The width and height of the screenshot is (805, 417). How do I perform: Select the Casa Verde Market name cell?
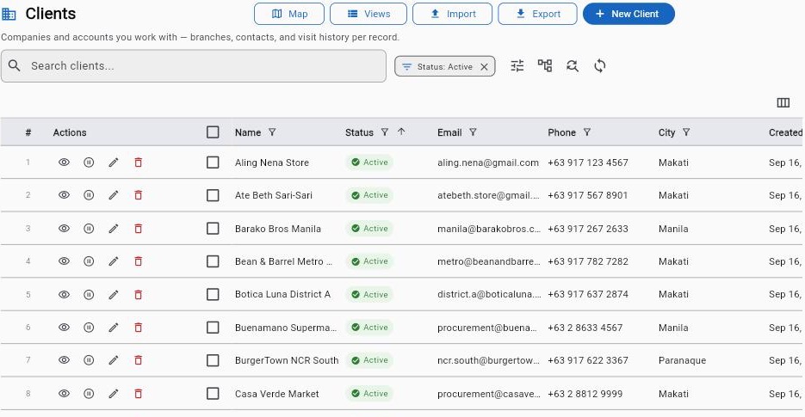tap(276, 394)
